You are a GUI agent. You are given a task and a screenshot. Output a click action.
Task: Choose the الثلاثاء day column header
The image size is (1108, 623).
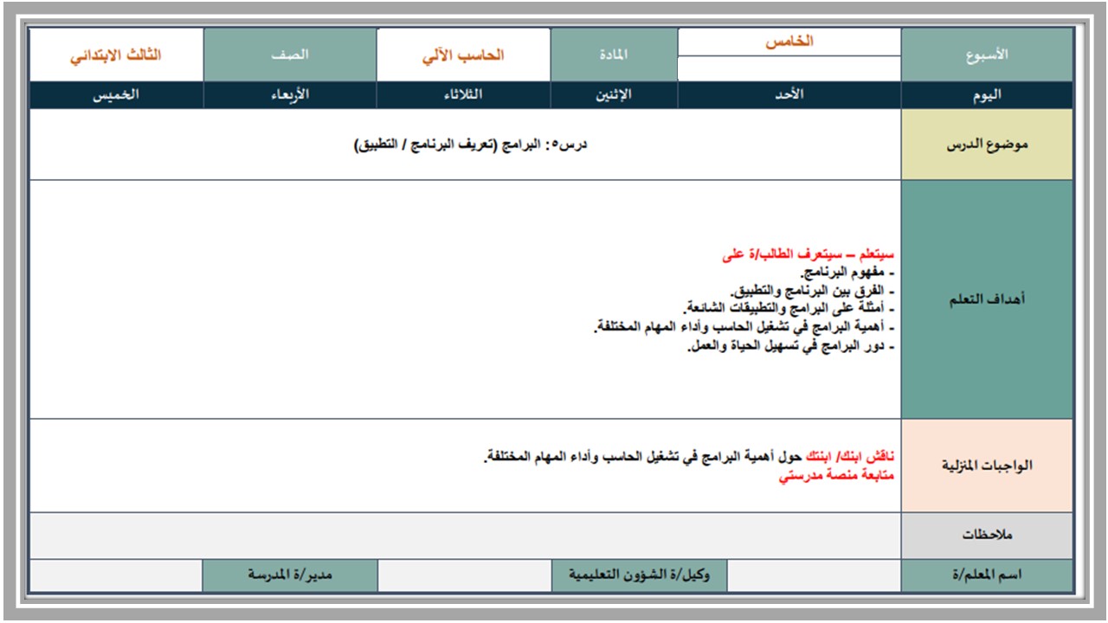464,95
